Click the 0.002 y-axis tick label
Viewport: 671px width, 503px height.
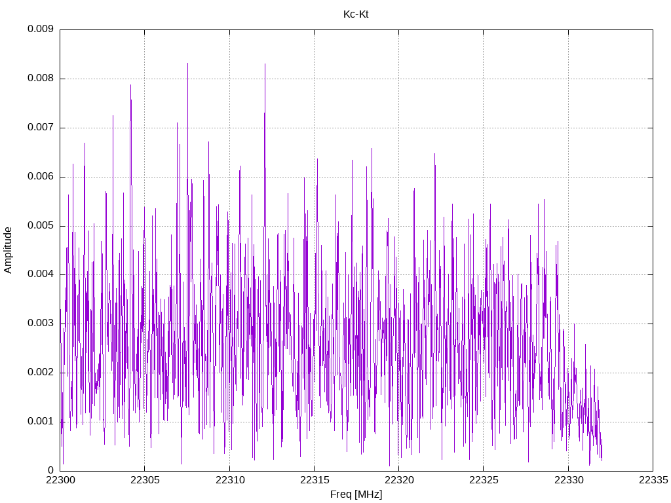point(41,372)
